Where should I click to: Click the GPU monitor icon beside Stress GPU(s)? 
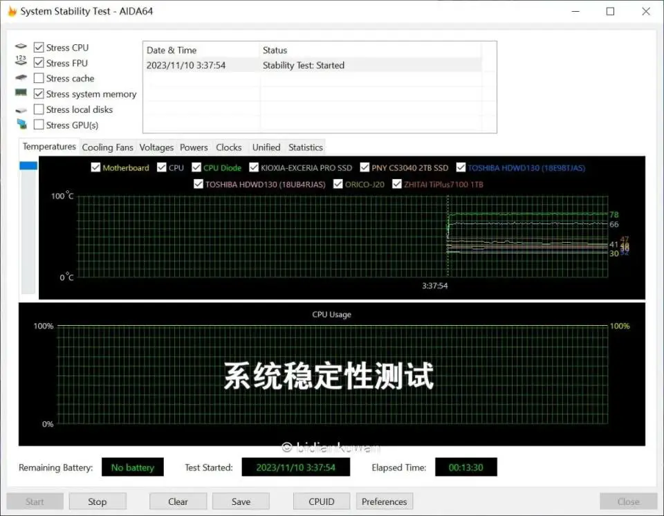point(21,124)
